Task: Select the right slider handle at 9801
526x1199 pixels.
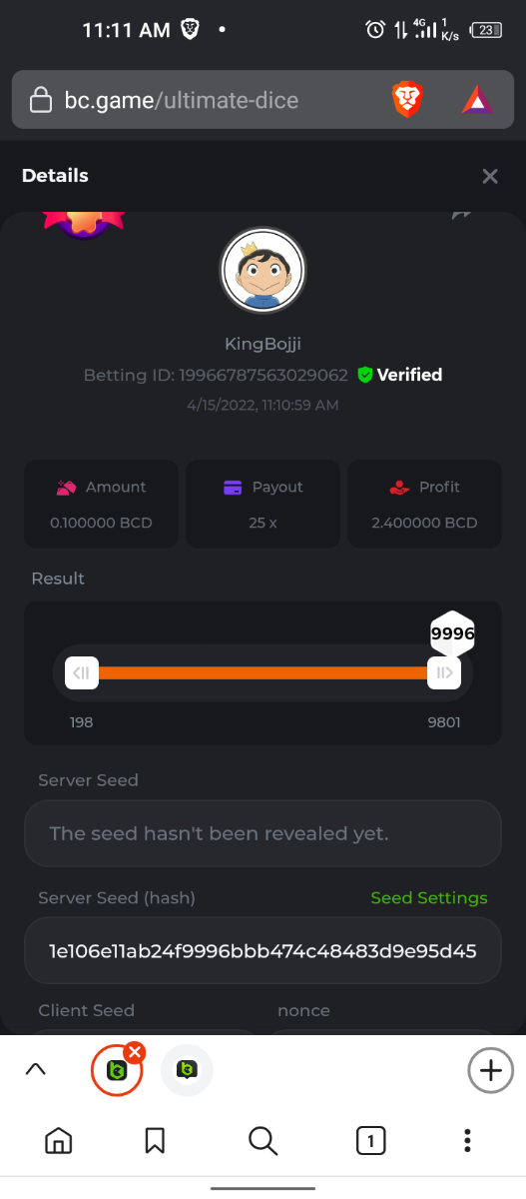Action: point(444,672)
